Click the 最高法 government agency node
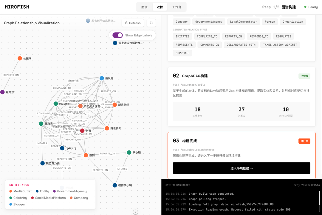The height and width of the screenshot is (215, 322). tap(2, 92)
